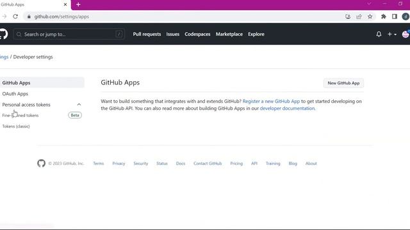Open a new browser tab
Image resolution: width=410 pixels, height=230 pixels.
[x=78, y=4]
